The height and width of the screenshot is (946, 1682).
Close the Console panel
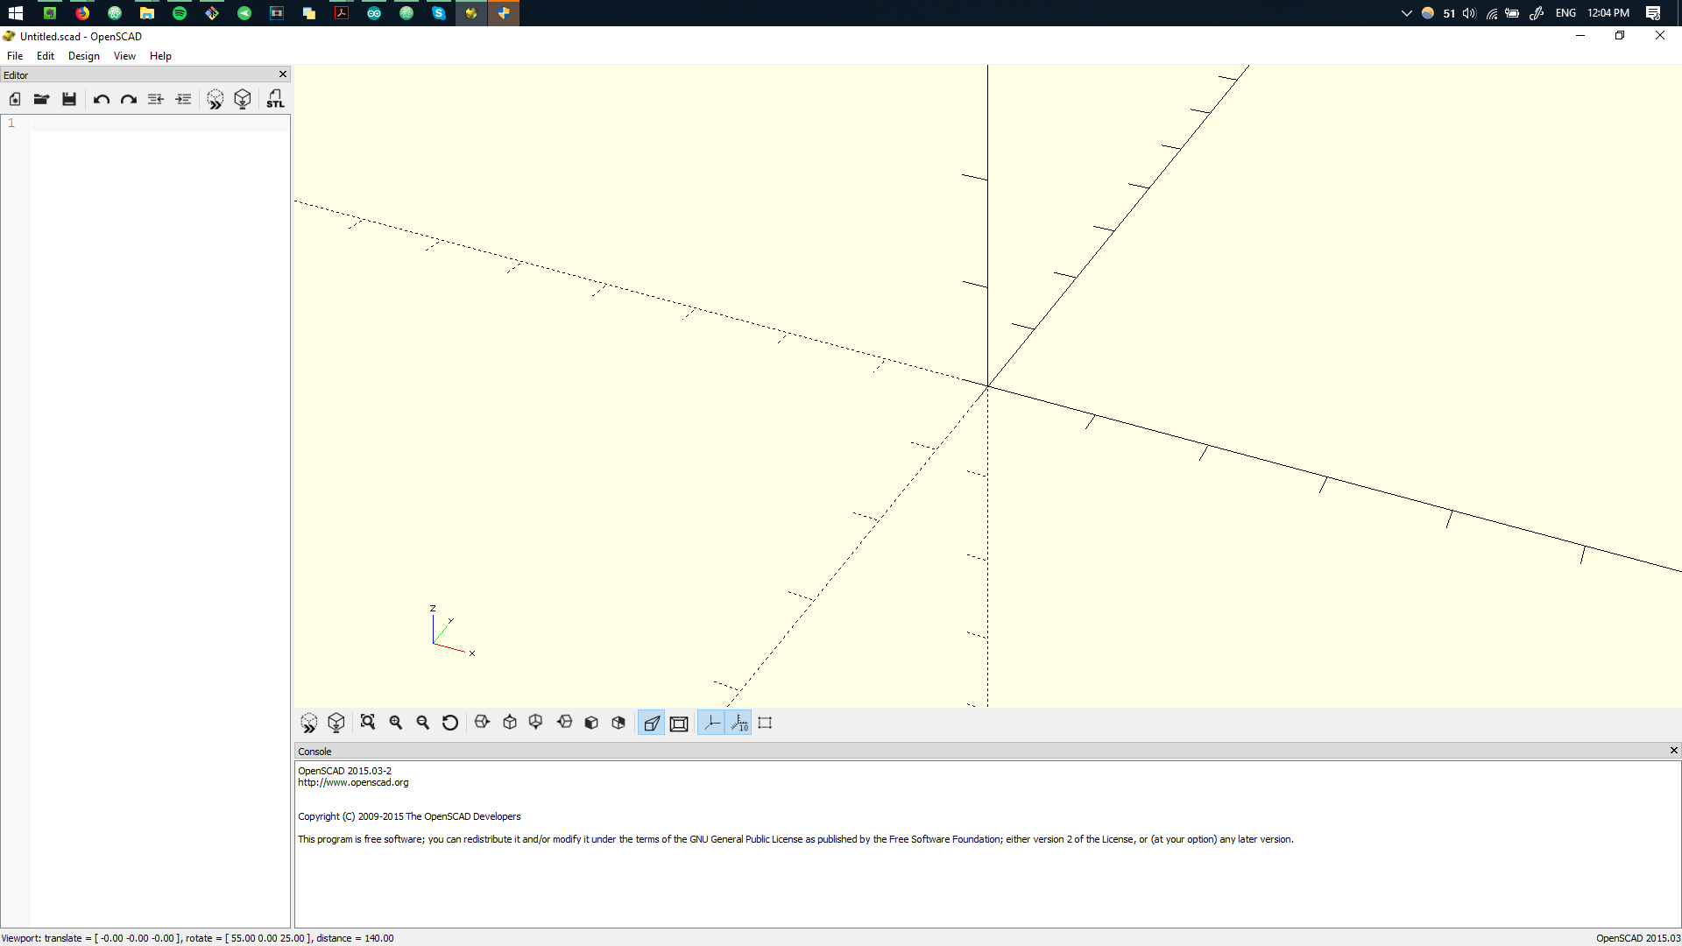pos(1674,751)
